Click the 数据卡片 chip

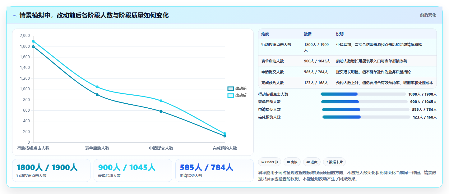pos(334,162)
